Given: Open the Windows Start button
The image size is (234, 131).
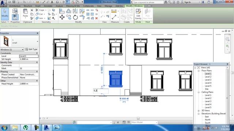Looking at the screenshot, I should (x=4, y=128).
